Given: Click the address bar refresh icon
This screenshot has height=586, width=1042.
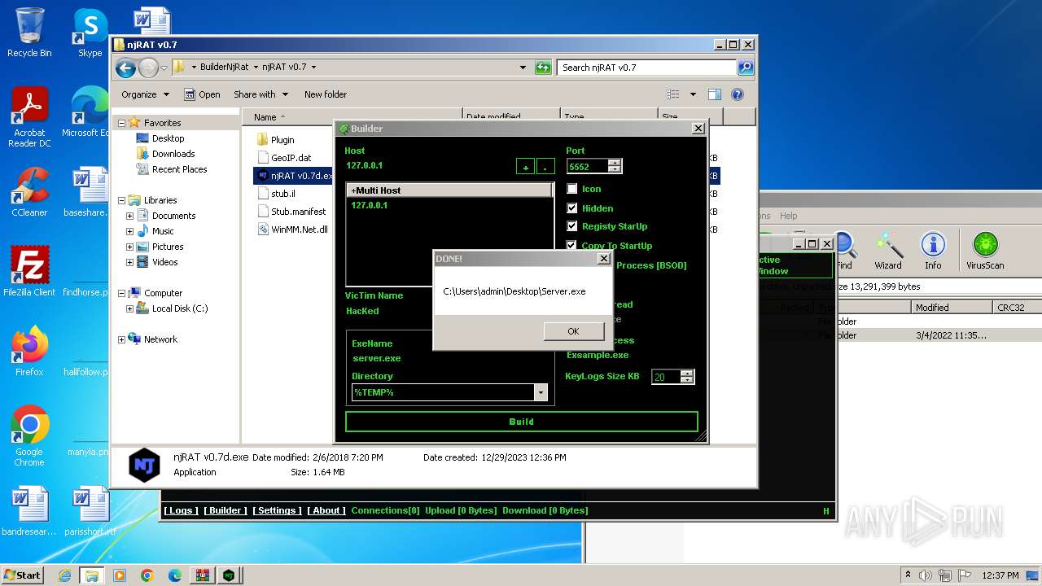Looking at the screenshot, I should 543,68.
